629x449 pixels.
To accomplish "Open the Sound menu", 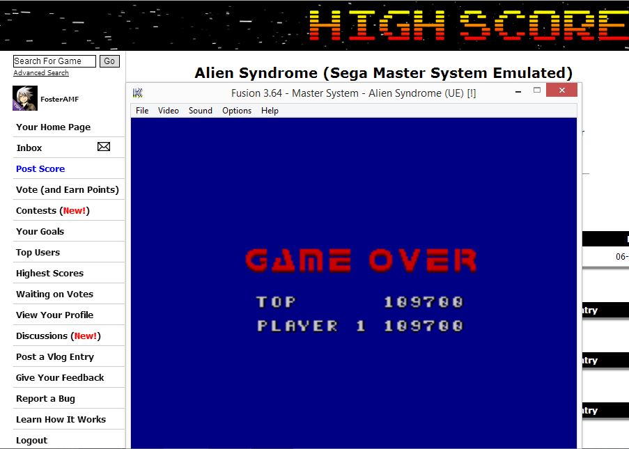I will [x=201, y=111].
